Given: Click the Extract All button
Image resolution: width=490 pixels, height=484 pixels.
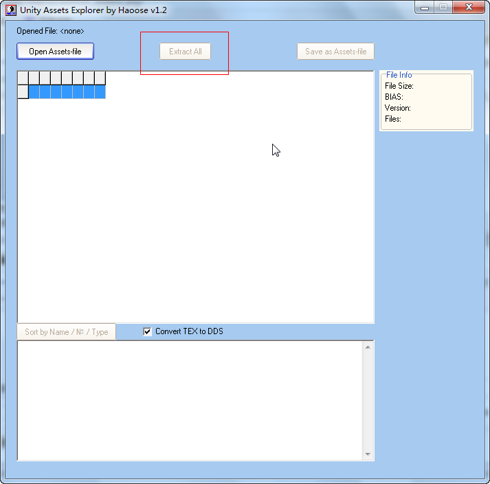Looking at the screenshot, I should [x=186, y=52].
